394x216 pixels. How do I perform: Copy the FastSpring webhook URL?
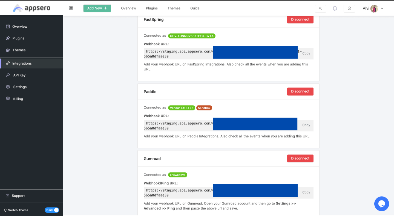coord(306,54)
